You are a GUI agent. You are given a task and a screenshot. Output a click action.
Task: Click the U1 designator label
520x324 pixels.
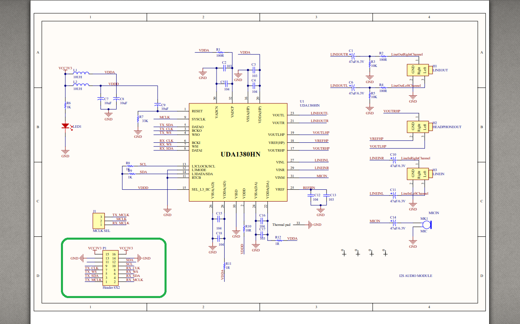(x=302, y=101)
